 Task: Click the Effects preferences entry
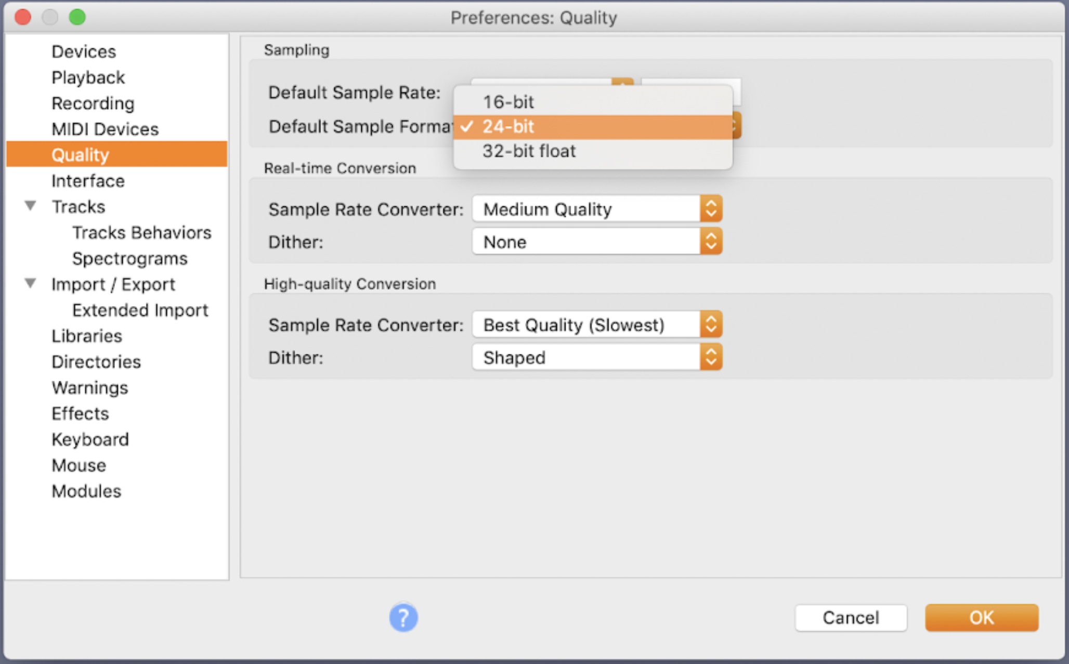click(x=80, y=414)
